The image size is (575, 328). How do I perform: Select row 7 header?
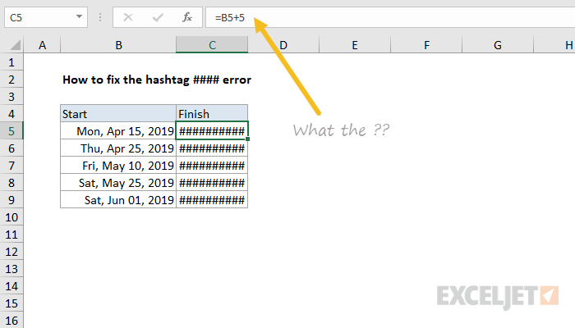[x=11, y=166]
